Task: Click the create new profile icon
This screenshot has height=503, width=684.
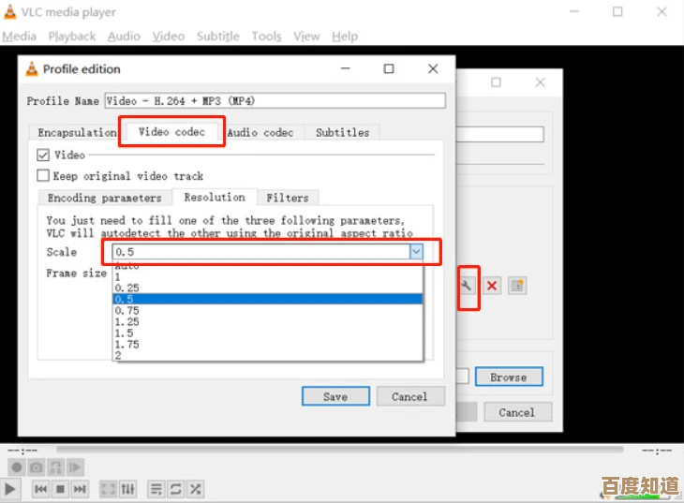Action: point(516,286)
